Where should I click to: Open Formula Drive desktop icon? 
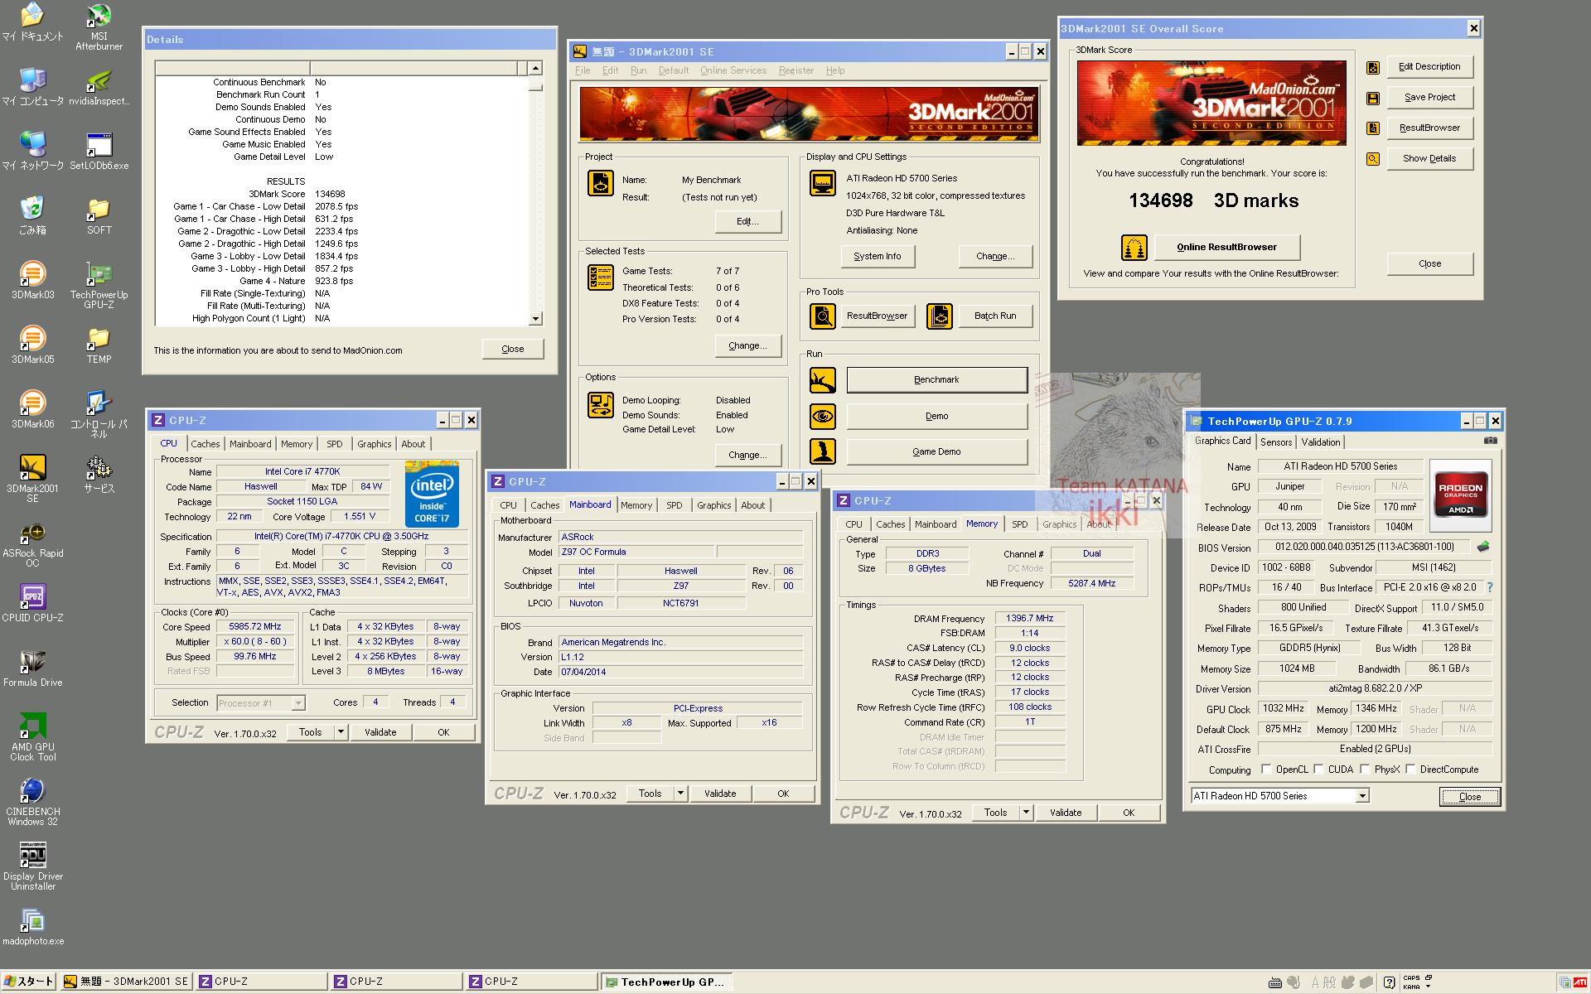[x=32, y=668]
